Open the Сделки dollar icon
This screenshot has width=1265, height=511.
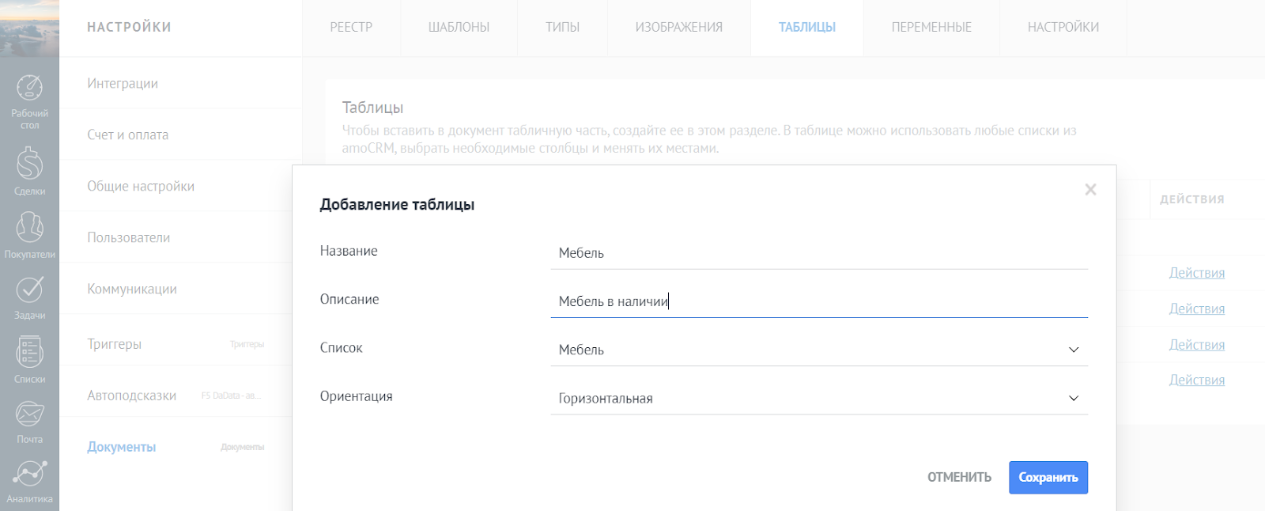tap(29, 165)
